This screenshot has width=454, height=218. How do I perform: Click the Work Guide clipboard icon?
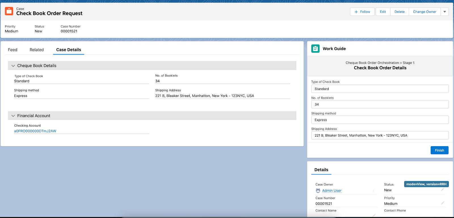click(x=315, y=49)
